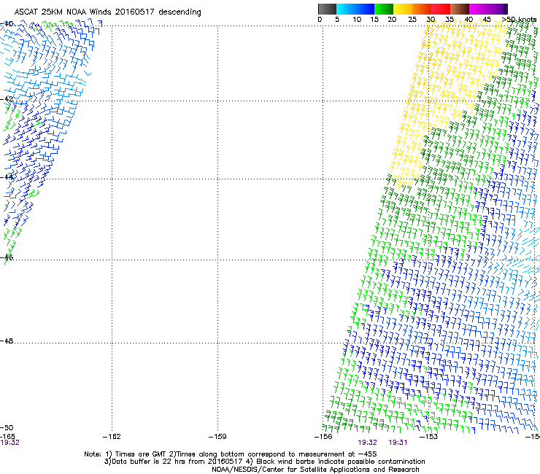Click the latitude label -50
This screenshot has width=540, height=474.
[x=7, y=427]
